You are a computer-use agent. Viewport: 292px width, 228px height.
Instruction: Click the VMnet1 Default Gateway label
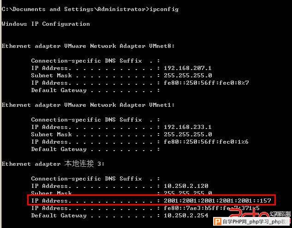click(59, 149)
